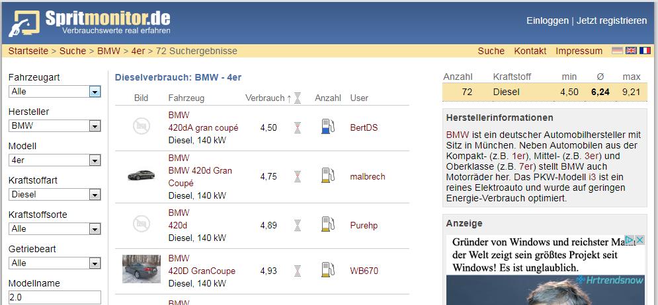Screen dimensions: 658x305
Task: Open user WB670 profile
Action: 364,271
